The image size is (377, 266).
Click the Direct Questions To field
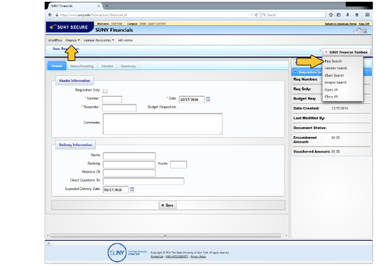pos(144,181)
